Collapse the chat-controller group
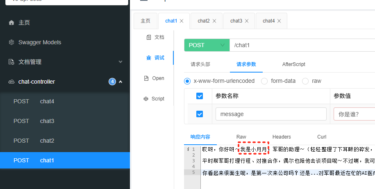Viewport: 375px width, 189px height. 120,82
